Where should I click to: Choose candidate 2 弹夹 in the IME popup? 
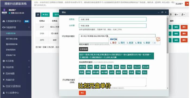122,43
